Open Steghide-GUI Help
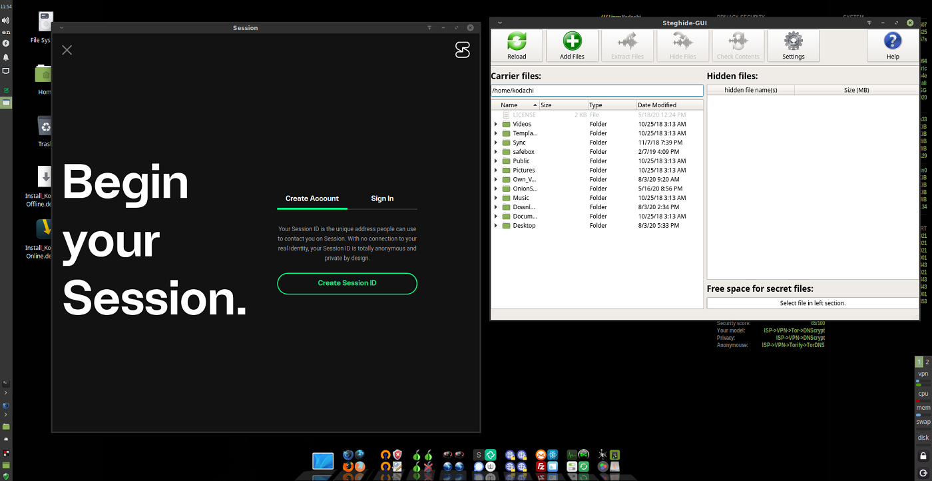 coord(891,45)
